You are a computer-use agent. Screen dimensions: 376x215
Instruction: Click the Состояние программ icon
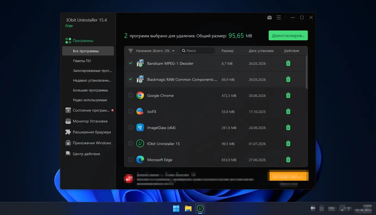click(x=68, y=110)
